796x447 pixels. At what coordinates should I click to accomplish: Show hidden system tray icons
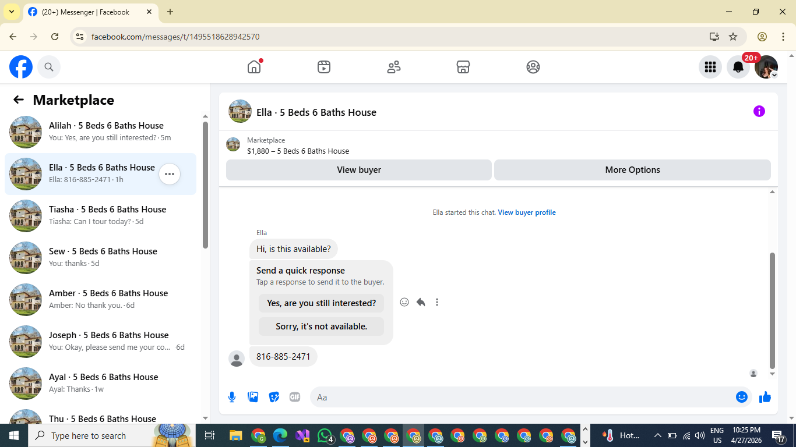pos(658,435)
